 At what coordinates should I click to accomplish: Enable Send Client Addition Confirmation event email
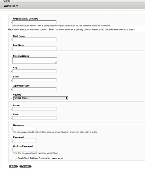coord(16,159)
